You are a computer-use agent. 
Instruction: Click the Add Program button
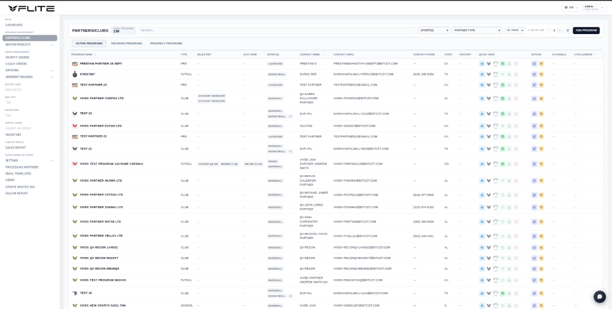pyautogui.click(x=586, y=30)
